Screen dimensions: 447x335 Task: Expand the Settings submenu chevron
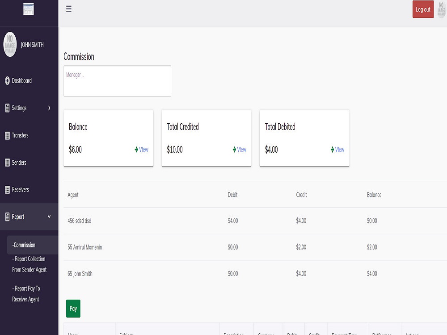[49, 108]
